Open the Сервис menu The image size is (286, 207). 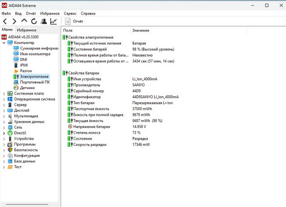[x=70, y=13]
